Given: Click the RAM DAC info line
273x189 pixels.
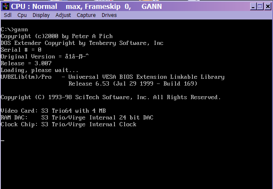Looking at the screenshot, I should [77, 118].
